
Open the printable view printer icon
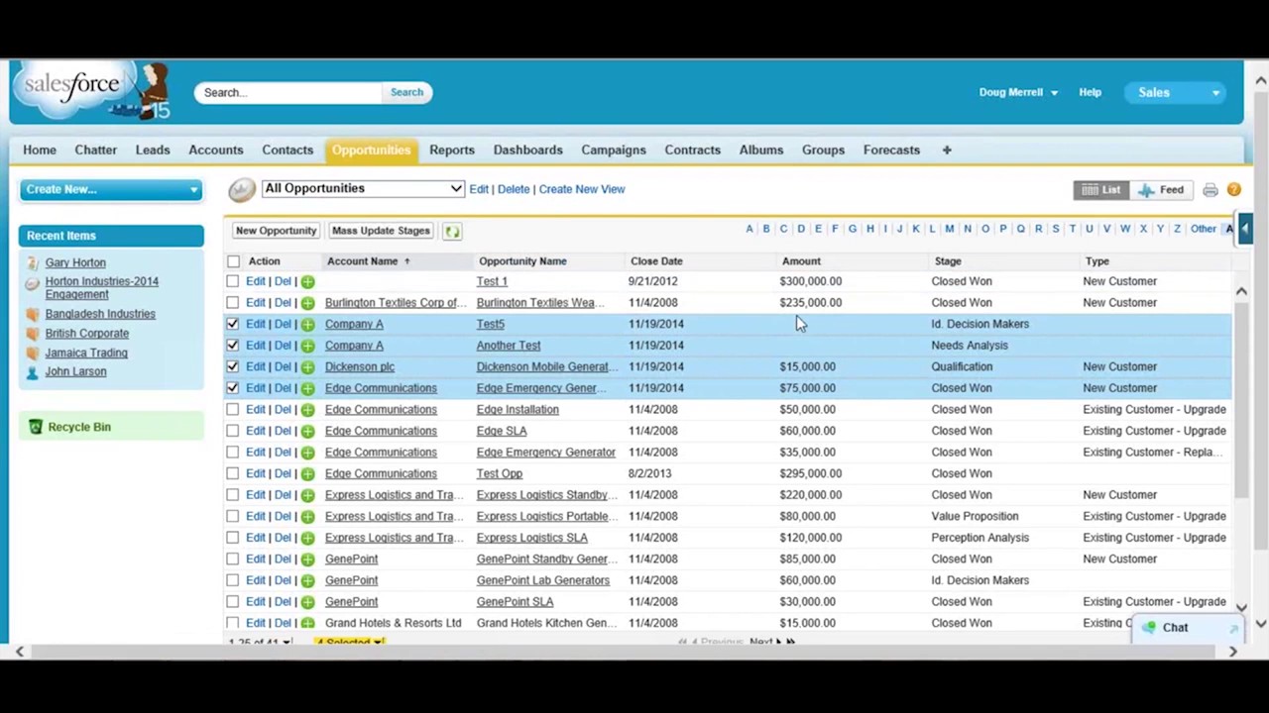[x=1211, y=189]
